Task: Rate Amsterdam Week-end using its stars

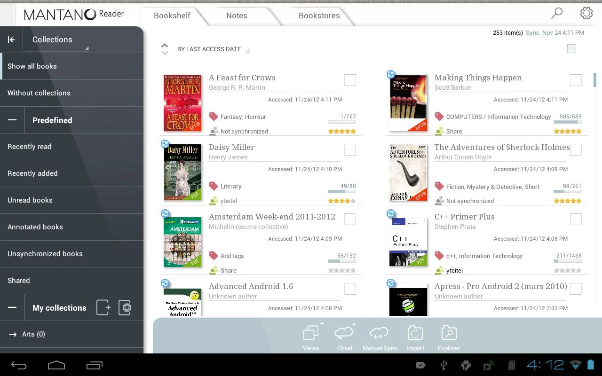Action: 342,270
